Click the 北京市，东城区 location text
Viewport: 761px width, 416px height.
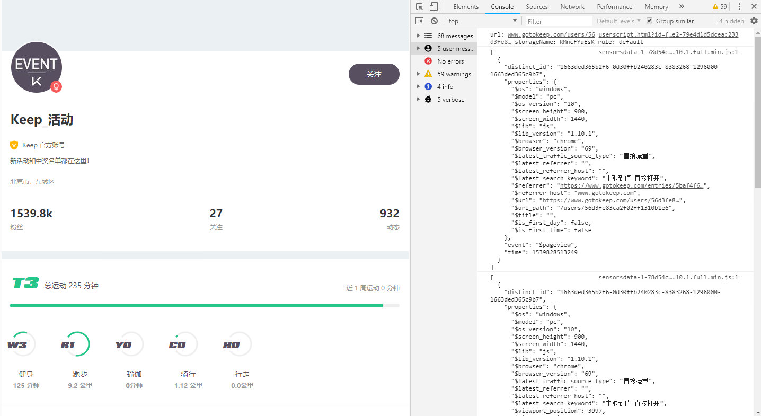click(x=32, y=182)
